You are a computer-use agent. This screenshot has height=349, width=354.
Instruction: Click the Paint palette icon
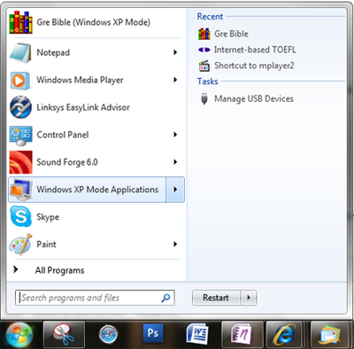pyautogui.click(x=20, y=244)
